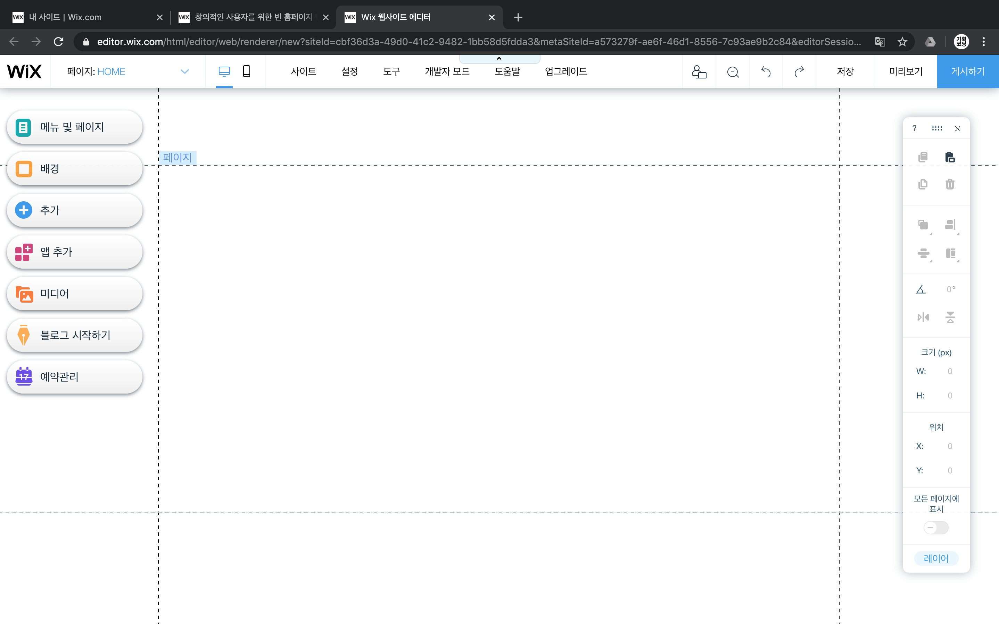This screenshot has width=999, height=624.
Task: Click the trash delete icon in toolbar
Action: point(949,184)
